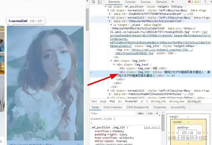Activate the inspect element picker icon
212x145 pixels.
click(93, 2)
